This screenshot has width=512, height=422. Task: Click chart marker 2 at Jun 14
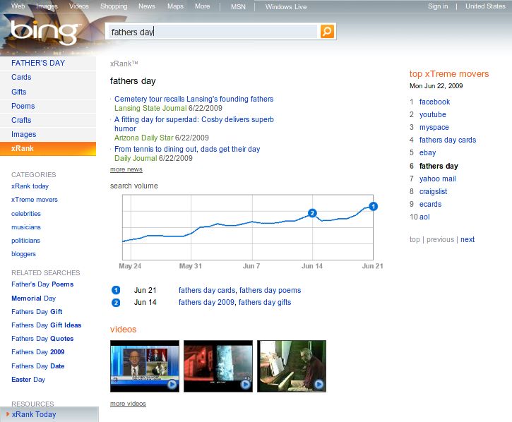312,213
